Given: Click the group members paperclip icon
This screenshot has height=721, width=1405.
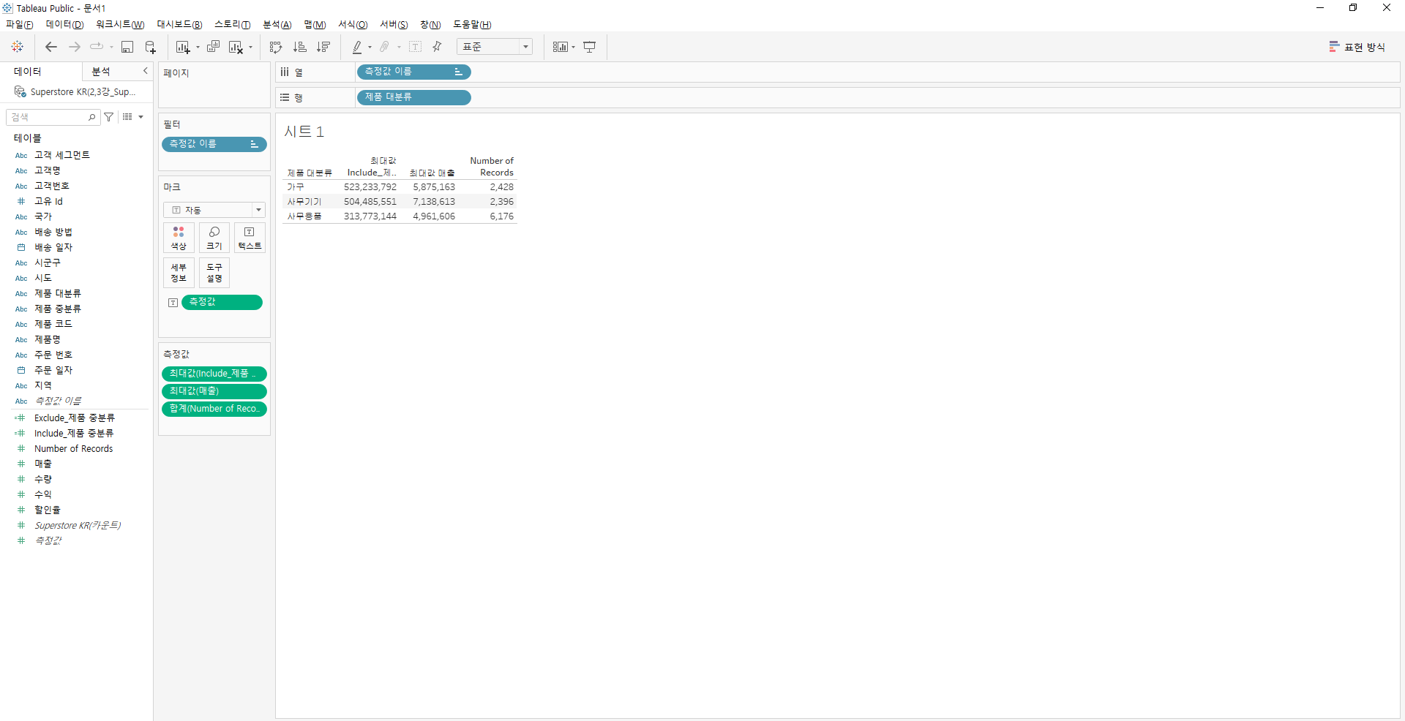Looking at the screenshot, I should coord(385,47).
